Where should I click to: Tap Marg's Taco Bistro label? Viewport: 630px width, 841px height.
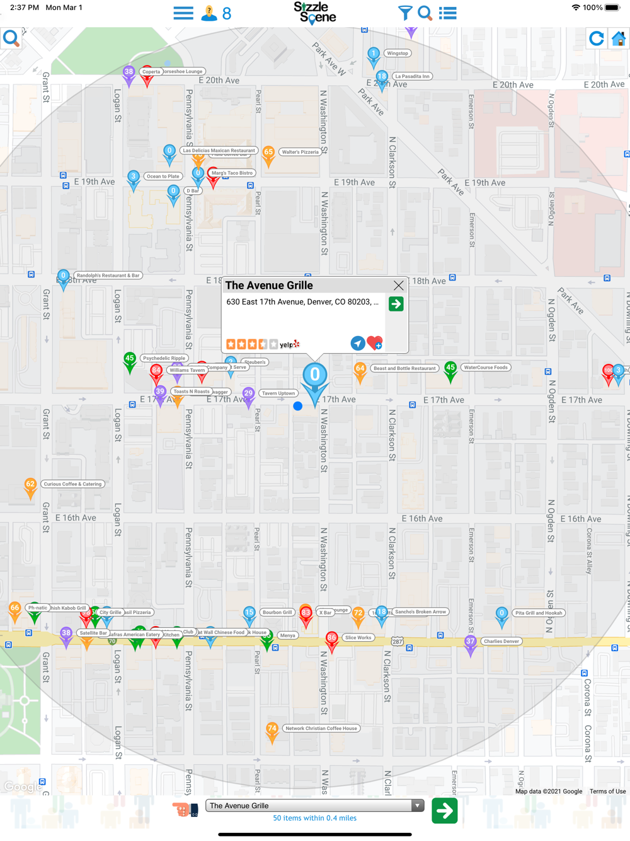(232, 173)
